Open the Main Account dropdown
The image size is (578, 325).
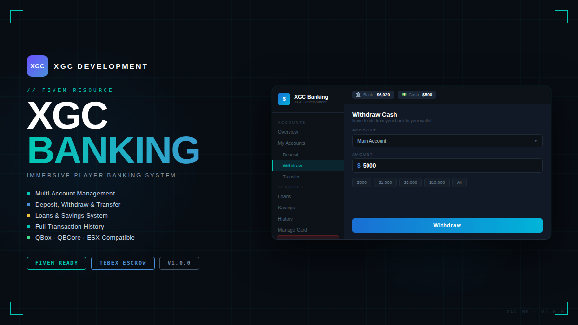(x=447, y=141)
